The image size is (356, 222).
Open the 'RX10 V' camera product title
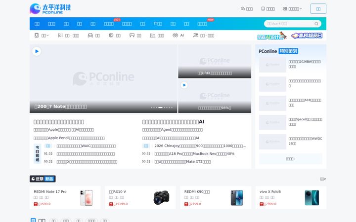[x=118, y=191]
